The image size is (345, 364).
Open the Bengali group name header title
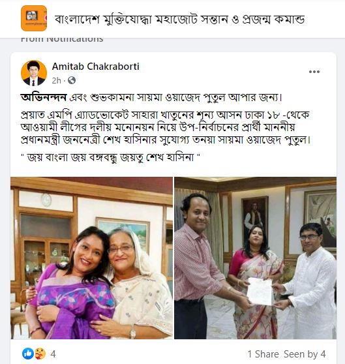(x=179, y=19)
